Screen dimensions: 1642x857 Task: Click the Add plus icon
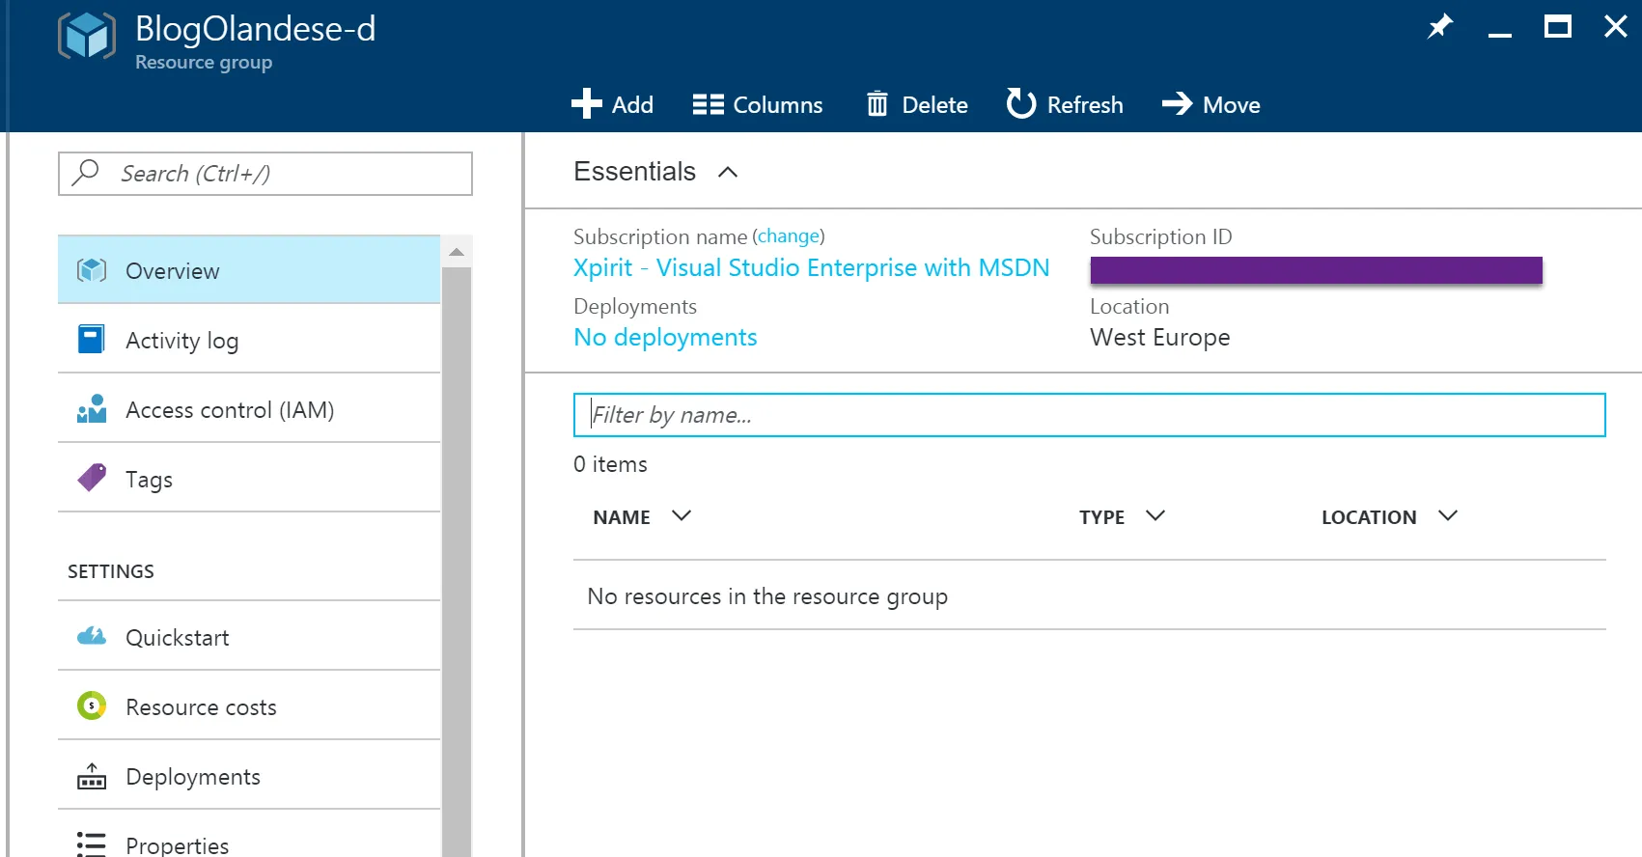586,104
